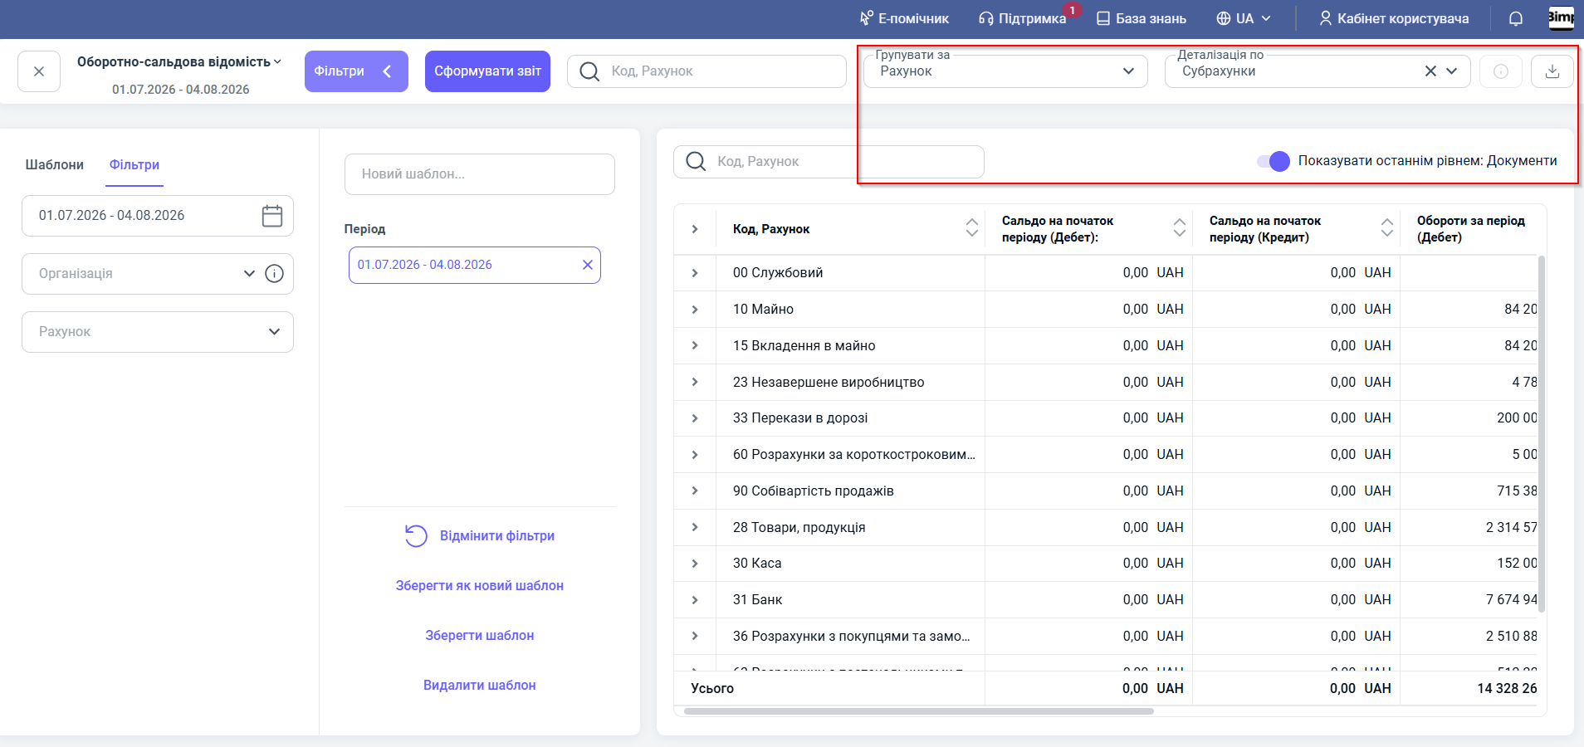Viewport: 1584px width, 747px height.
Task: Expand the 23 Незавершене виробництво row
Action: (695, 382)
